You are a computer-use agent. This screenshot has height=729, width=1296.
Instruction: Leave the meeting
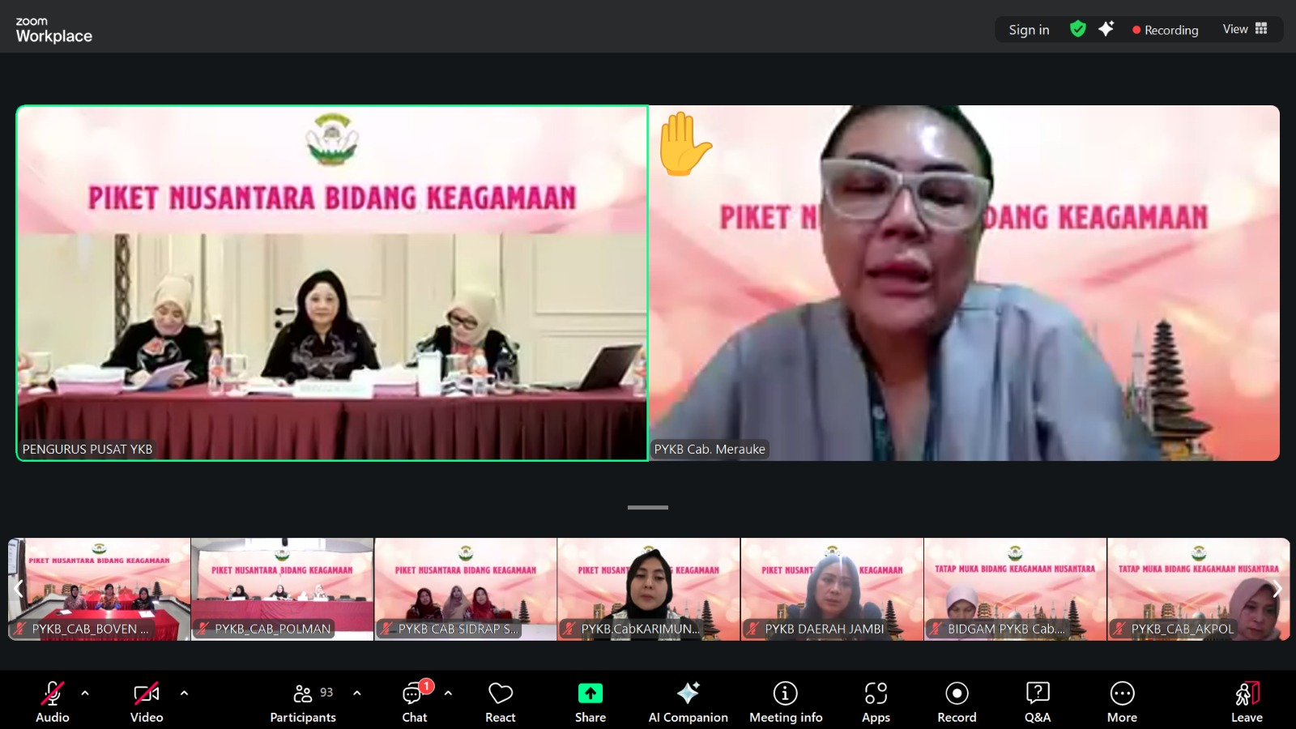(1247, 701)
